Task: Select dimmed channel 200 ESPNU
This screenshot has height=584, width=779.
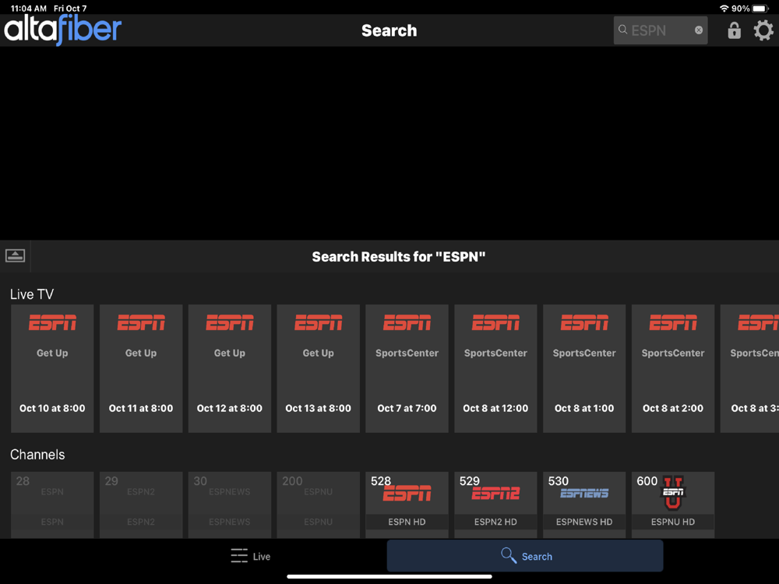Action: point(319,505)
